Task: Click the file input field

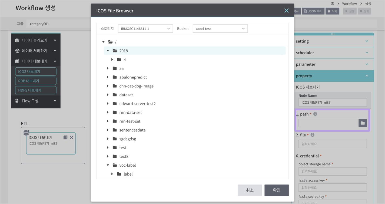Action: tap(333, 144)
